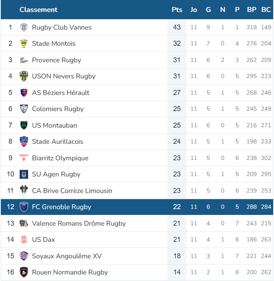Click the Jo column header
274x281 pixels.
point(194,10)
